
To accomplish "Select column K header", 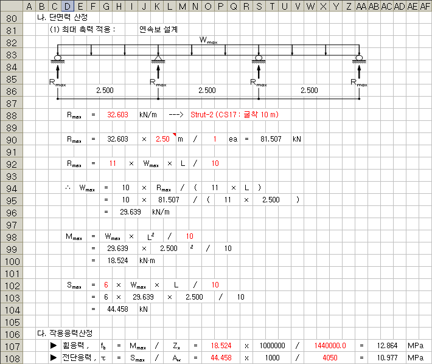I will [158, 5].
